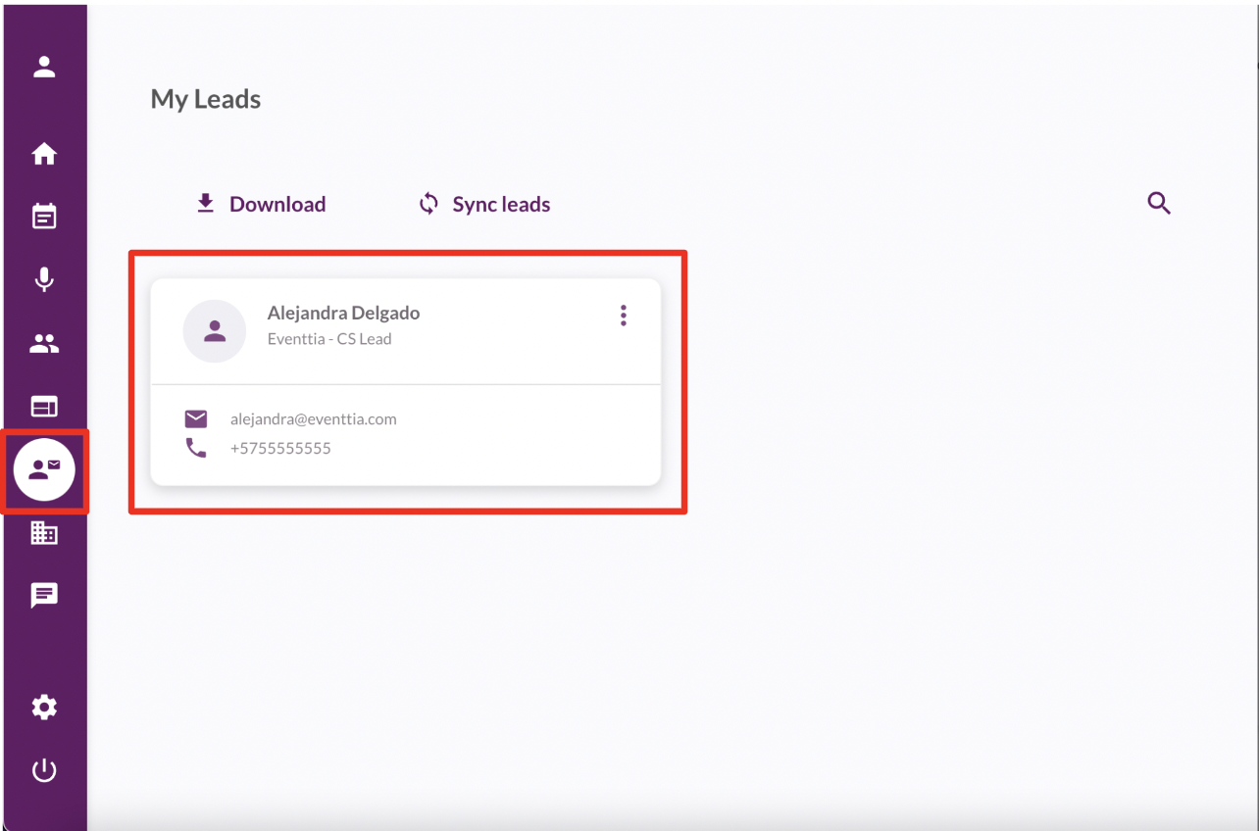Image resolution: width=1259 pixels, height=831 pixels.
Task: Open the speakers microphone icon
Action: (x=44, y=280)
